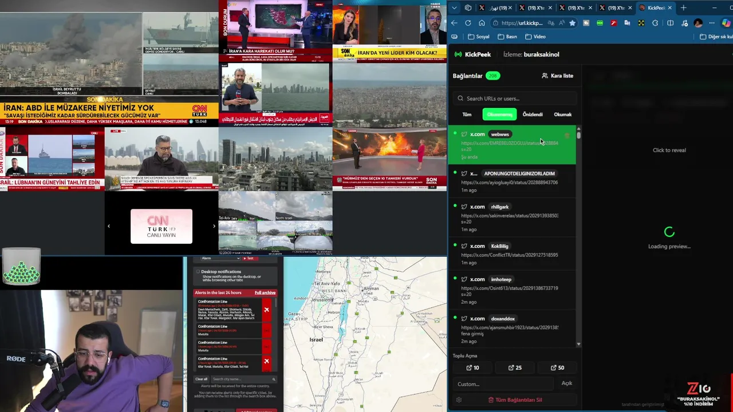This screenshot has width=733, height=412.
Task: Open the rhillgark x.com link entry
Action: click(x=512, y=218)
